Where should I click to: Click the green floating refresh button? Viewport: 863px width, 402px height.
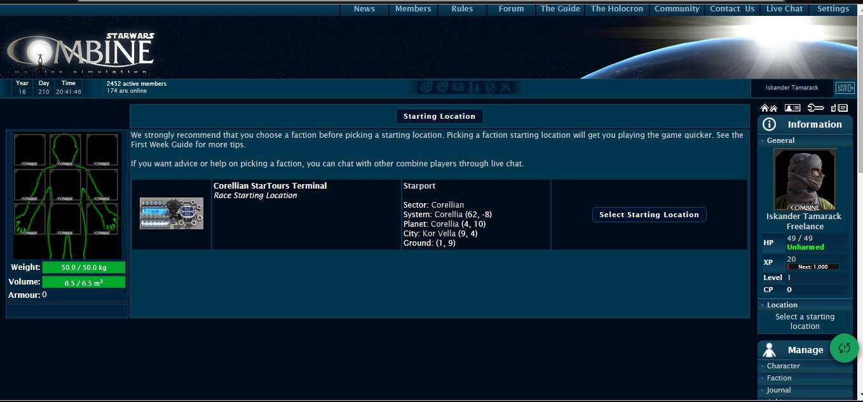pos(844,348)
